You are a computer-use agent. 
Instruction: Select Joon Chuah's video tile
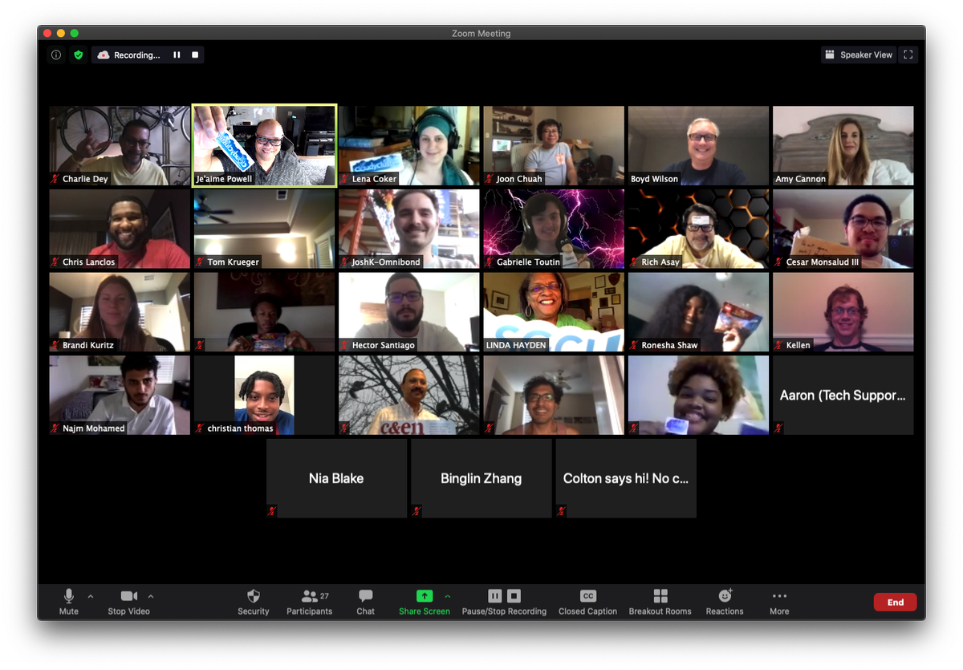point(554,146)
